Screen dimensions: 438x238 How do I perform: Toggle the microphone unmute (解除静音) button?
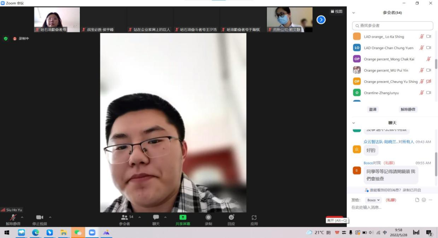click(x=13, y=217)
